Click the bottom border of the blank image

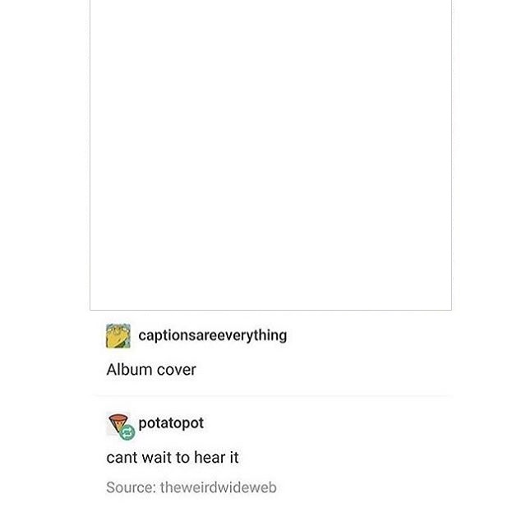click(x=270, y=310)
